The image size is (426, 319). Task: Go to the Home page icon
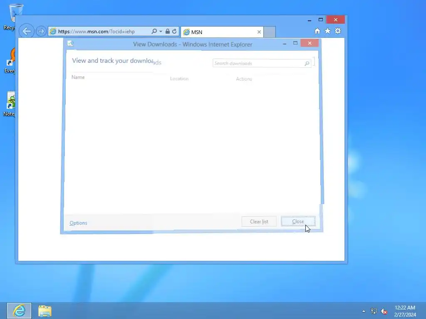[x=317, y=31]
